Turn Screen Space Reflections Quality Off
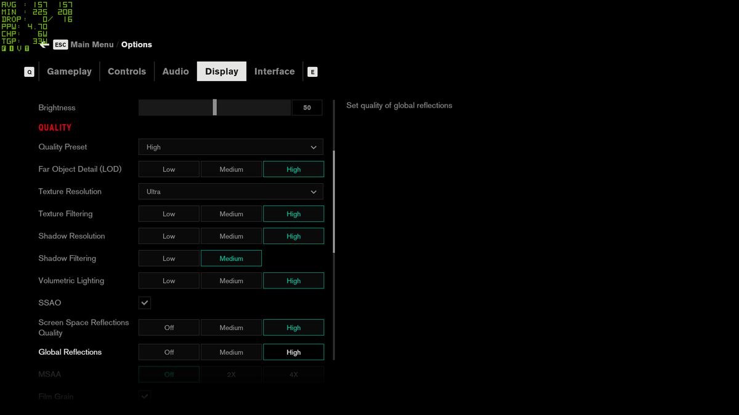This screenshot has width=739, height=415. click(x=169, y=328)
